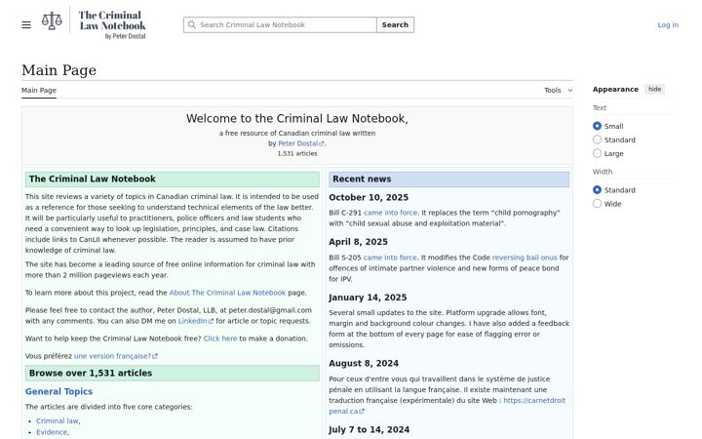Screen dimensions: 702x439
Task: Click the scales of justice logo
Action: pos(52,20)
